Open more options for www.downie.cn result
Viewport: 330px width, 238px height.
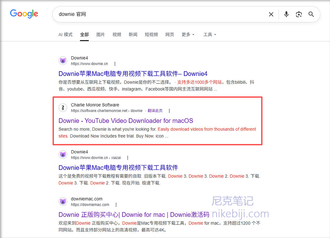click(115, 64)
